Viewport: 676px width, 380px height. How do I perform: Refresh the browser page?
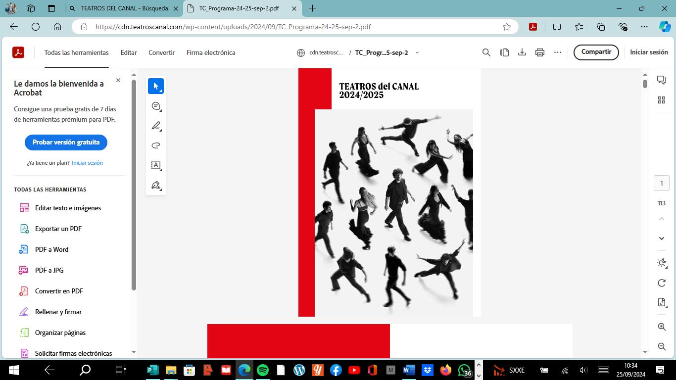(x=36, y=27)
